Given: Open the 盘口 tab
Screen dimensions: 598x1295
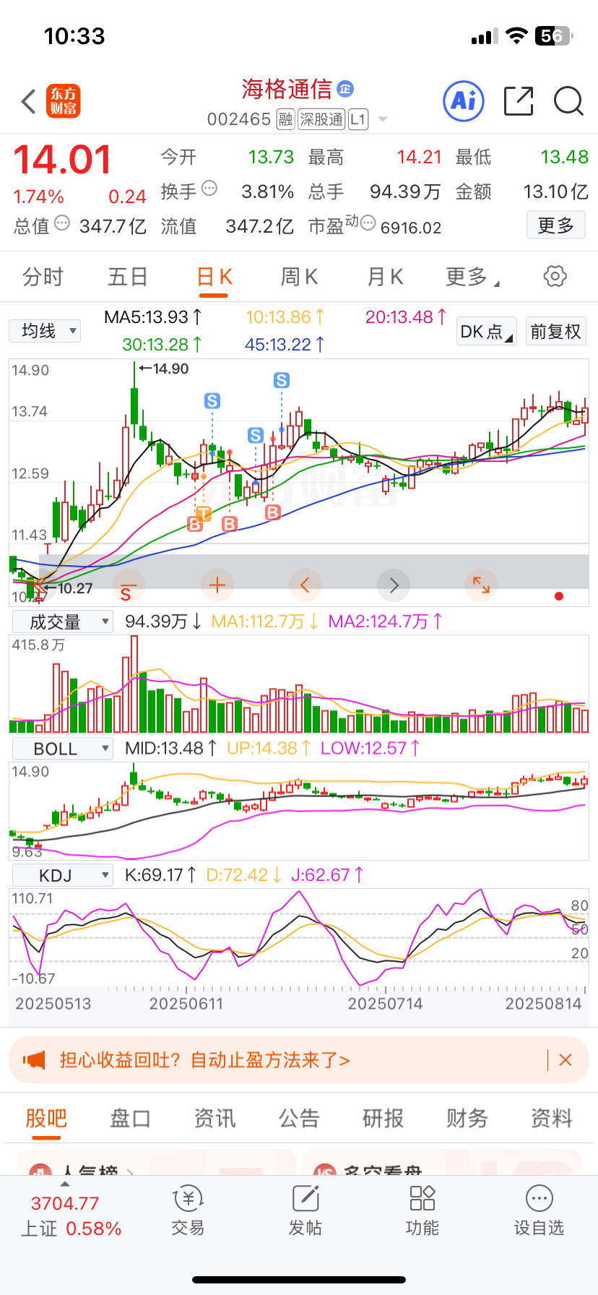Looking at the screenshot, I should coord(130,1119).
